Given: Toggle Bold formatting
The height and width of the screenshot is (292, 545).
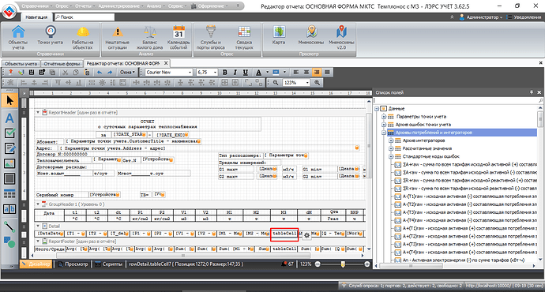Looking at the screenshot, I should coord(224,73).
